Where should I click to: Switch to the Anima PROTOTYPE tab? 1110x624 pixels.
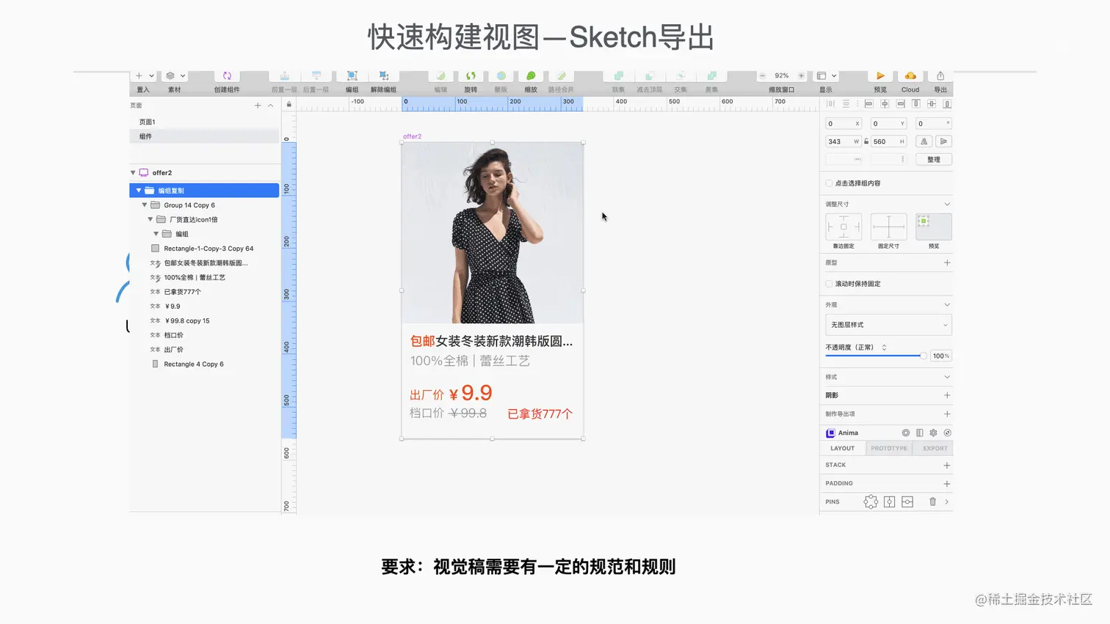coord(889,448)
